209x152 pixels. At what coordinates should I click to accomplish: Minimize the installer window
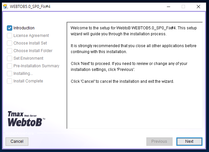169,7
